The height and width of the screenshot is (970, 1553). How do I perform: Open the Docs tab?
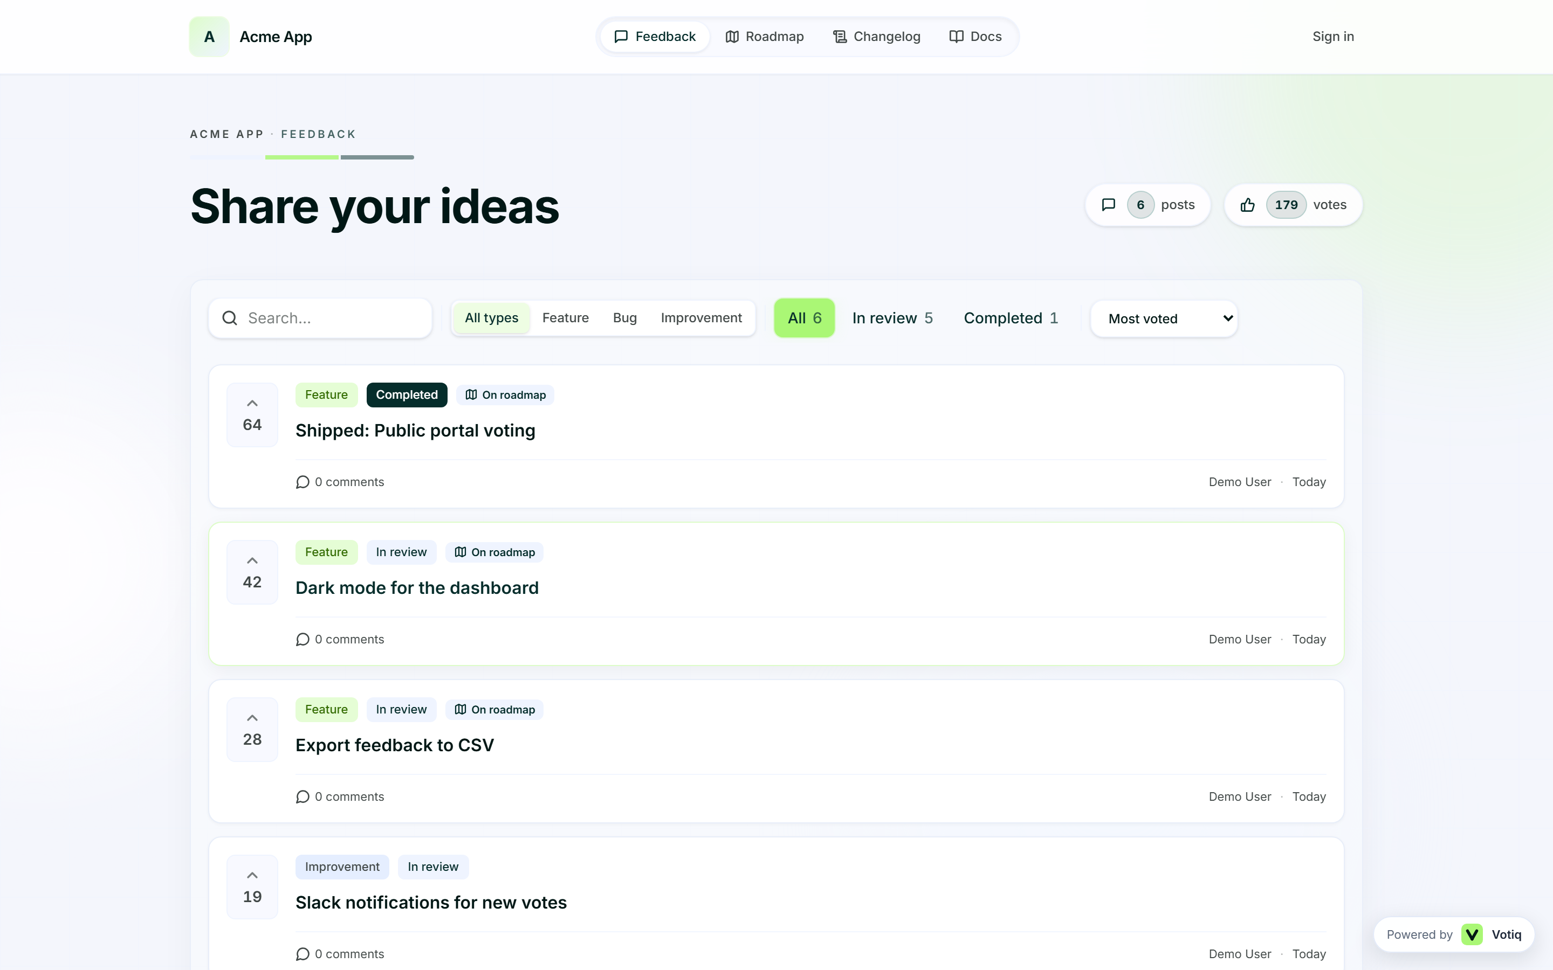click(975, 37)
